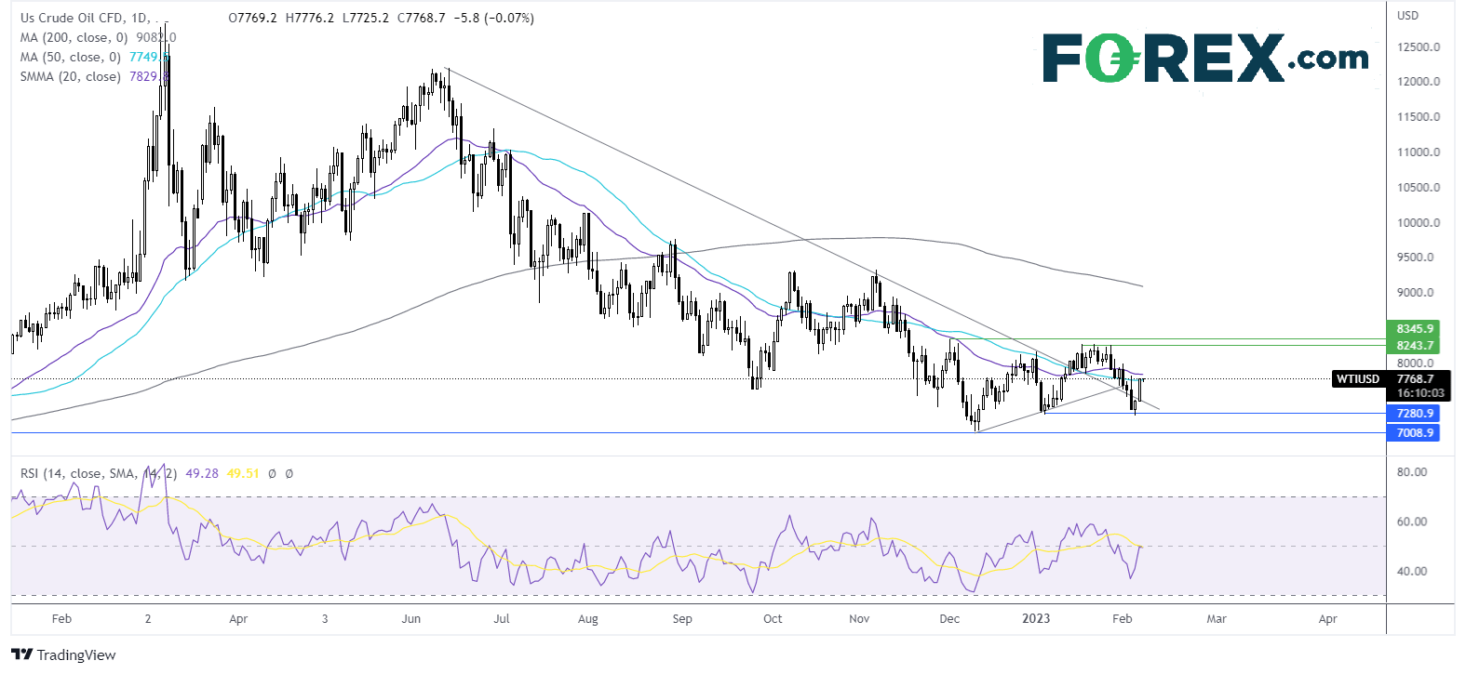This screenshot has height=674, width=1466.
Task: Select the MA (200, close, 0) indicator legend
Action: [74, 37]
